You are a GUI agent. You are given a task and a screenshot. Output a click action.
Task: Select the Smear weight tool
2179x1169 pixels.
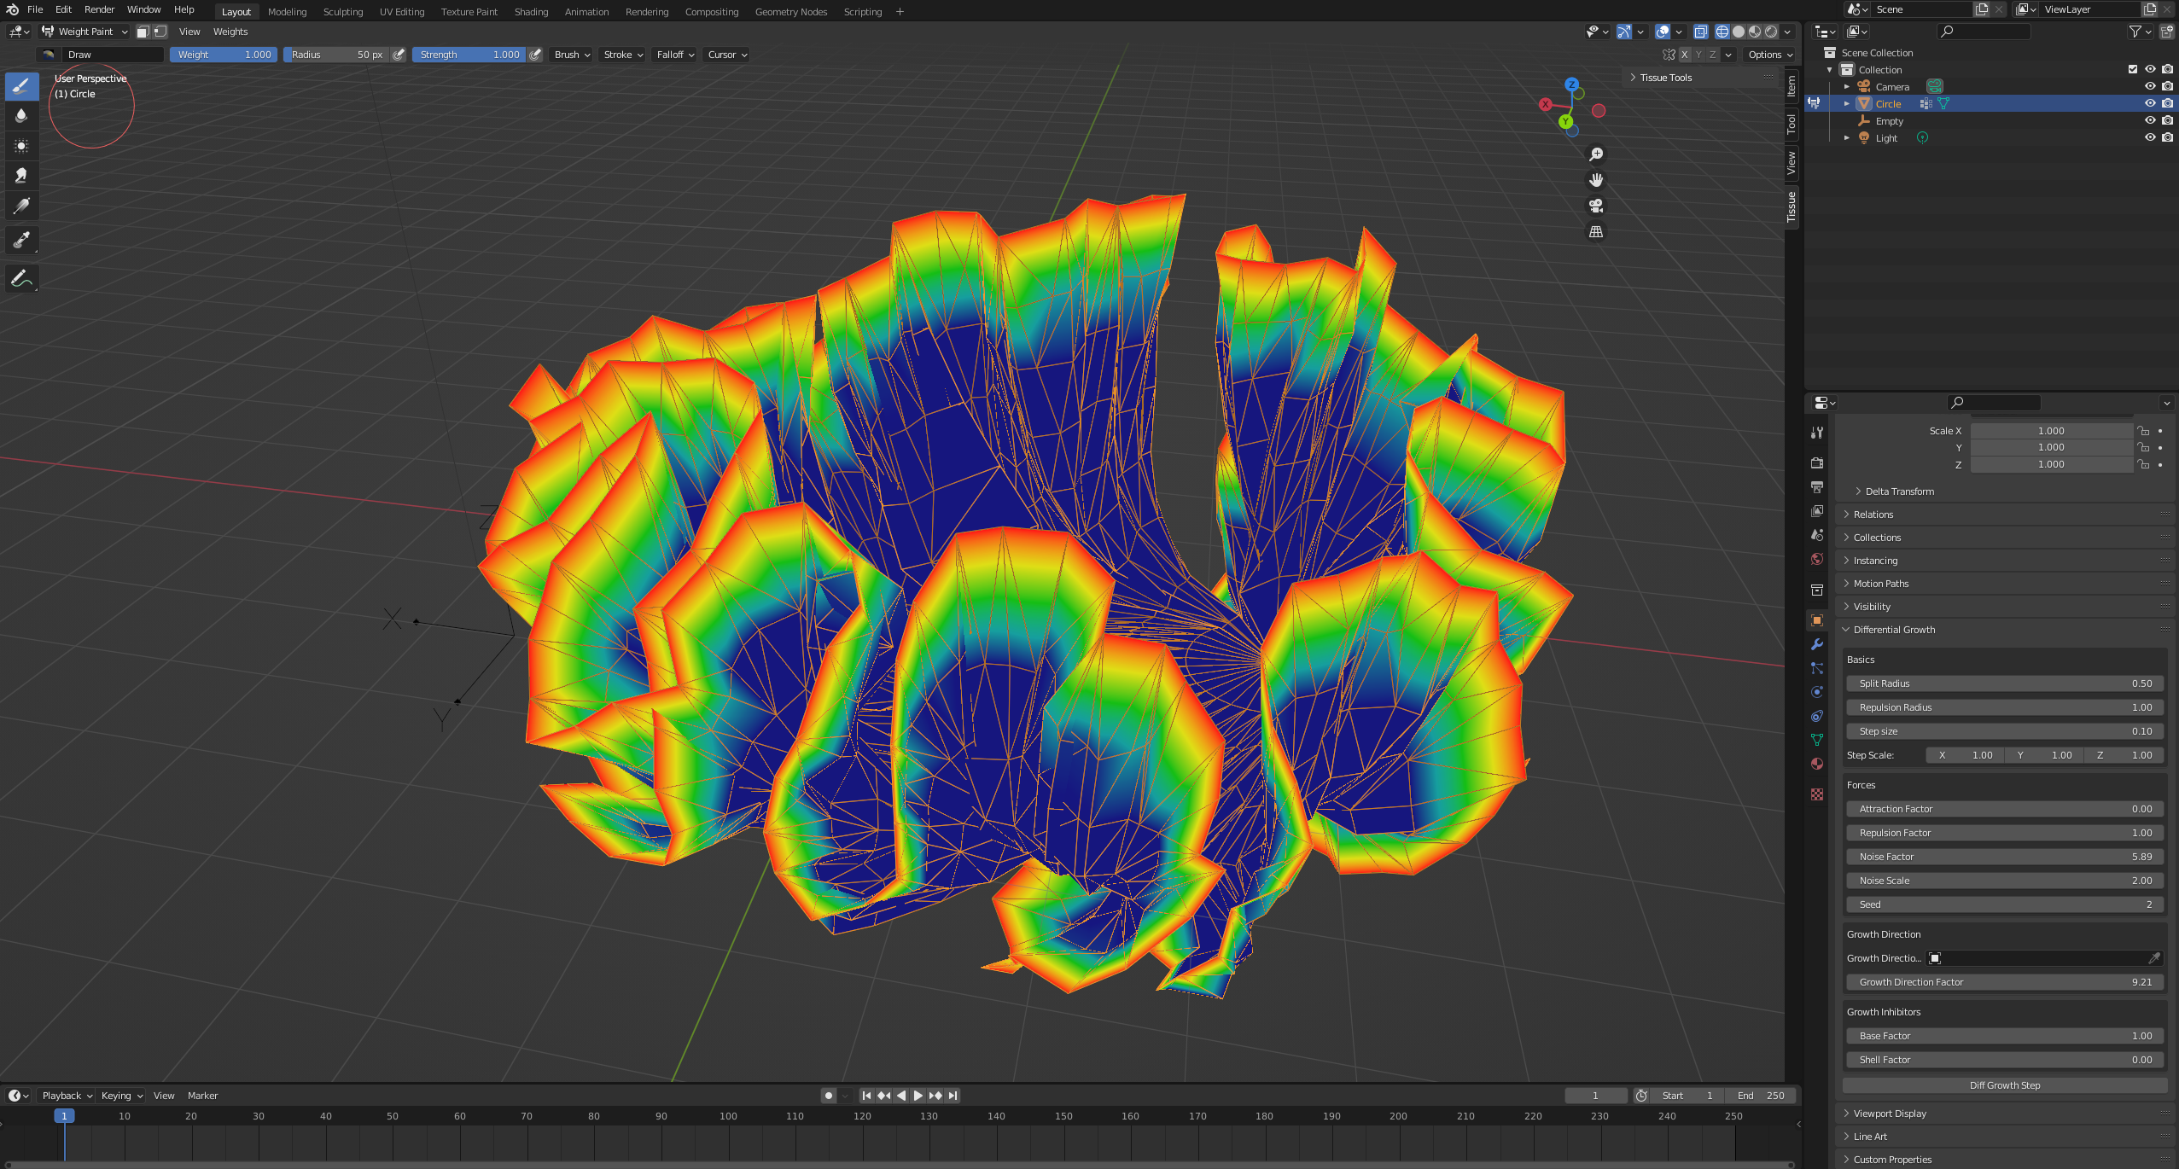point(21,176)
